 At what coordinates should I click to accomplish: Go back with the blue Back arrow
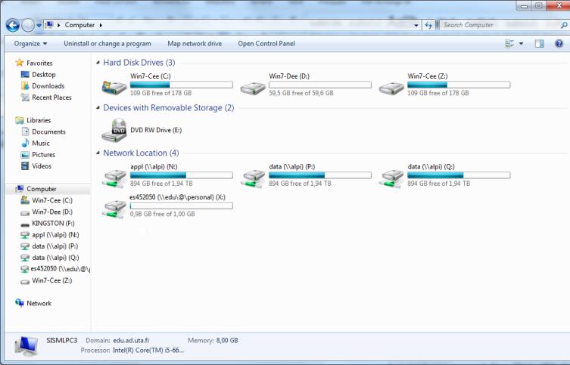(x=13, y=25)
